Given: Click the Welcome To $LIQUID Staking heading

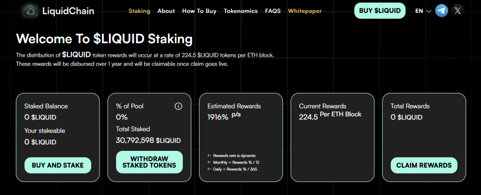Looking at the screenshot, I should pyautogui.click(x=104, y=39).
